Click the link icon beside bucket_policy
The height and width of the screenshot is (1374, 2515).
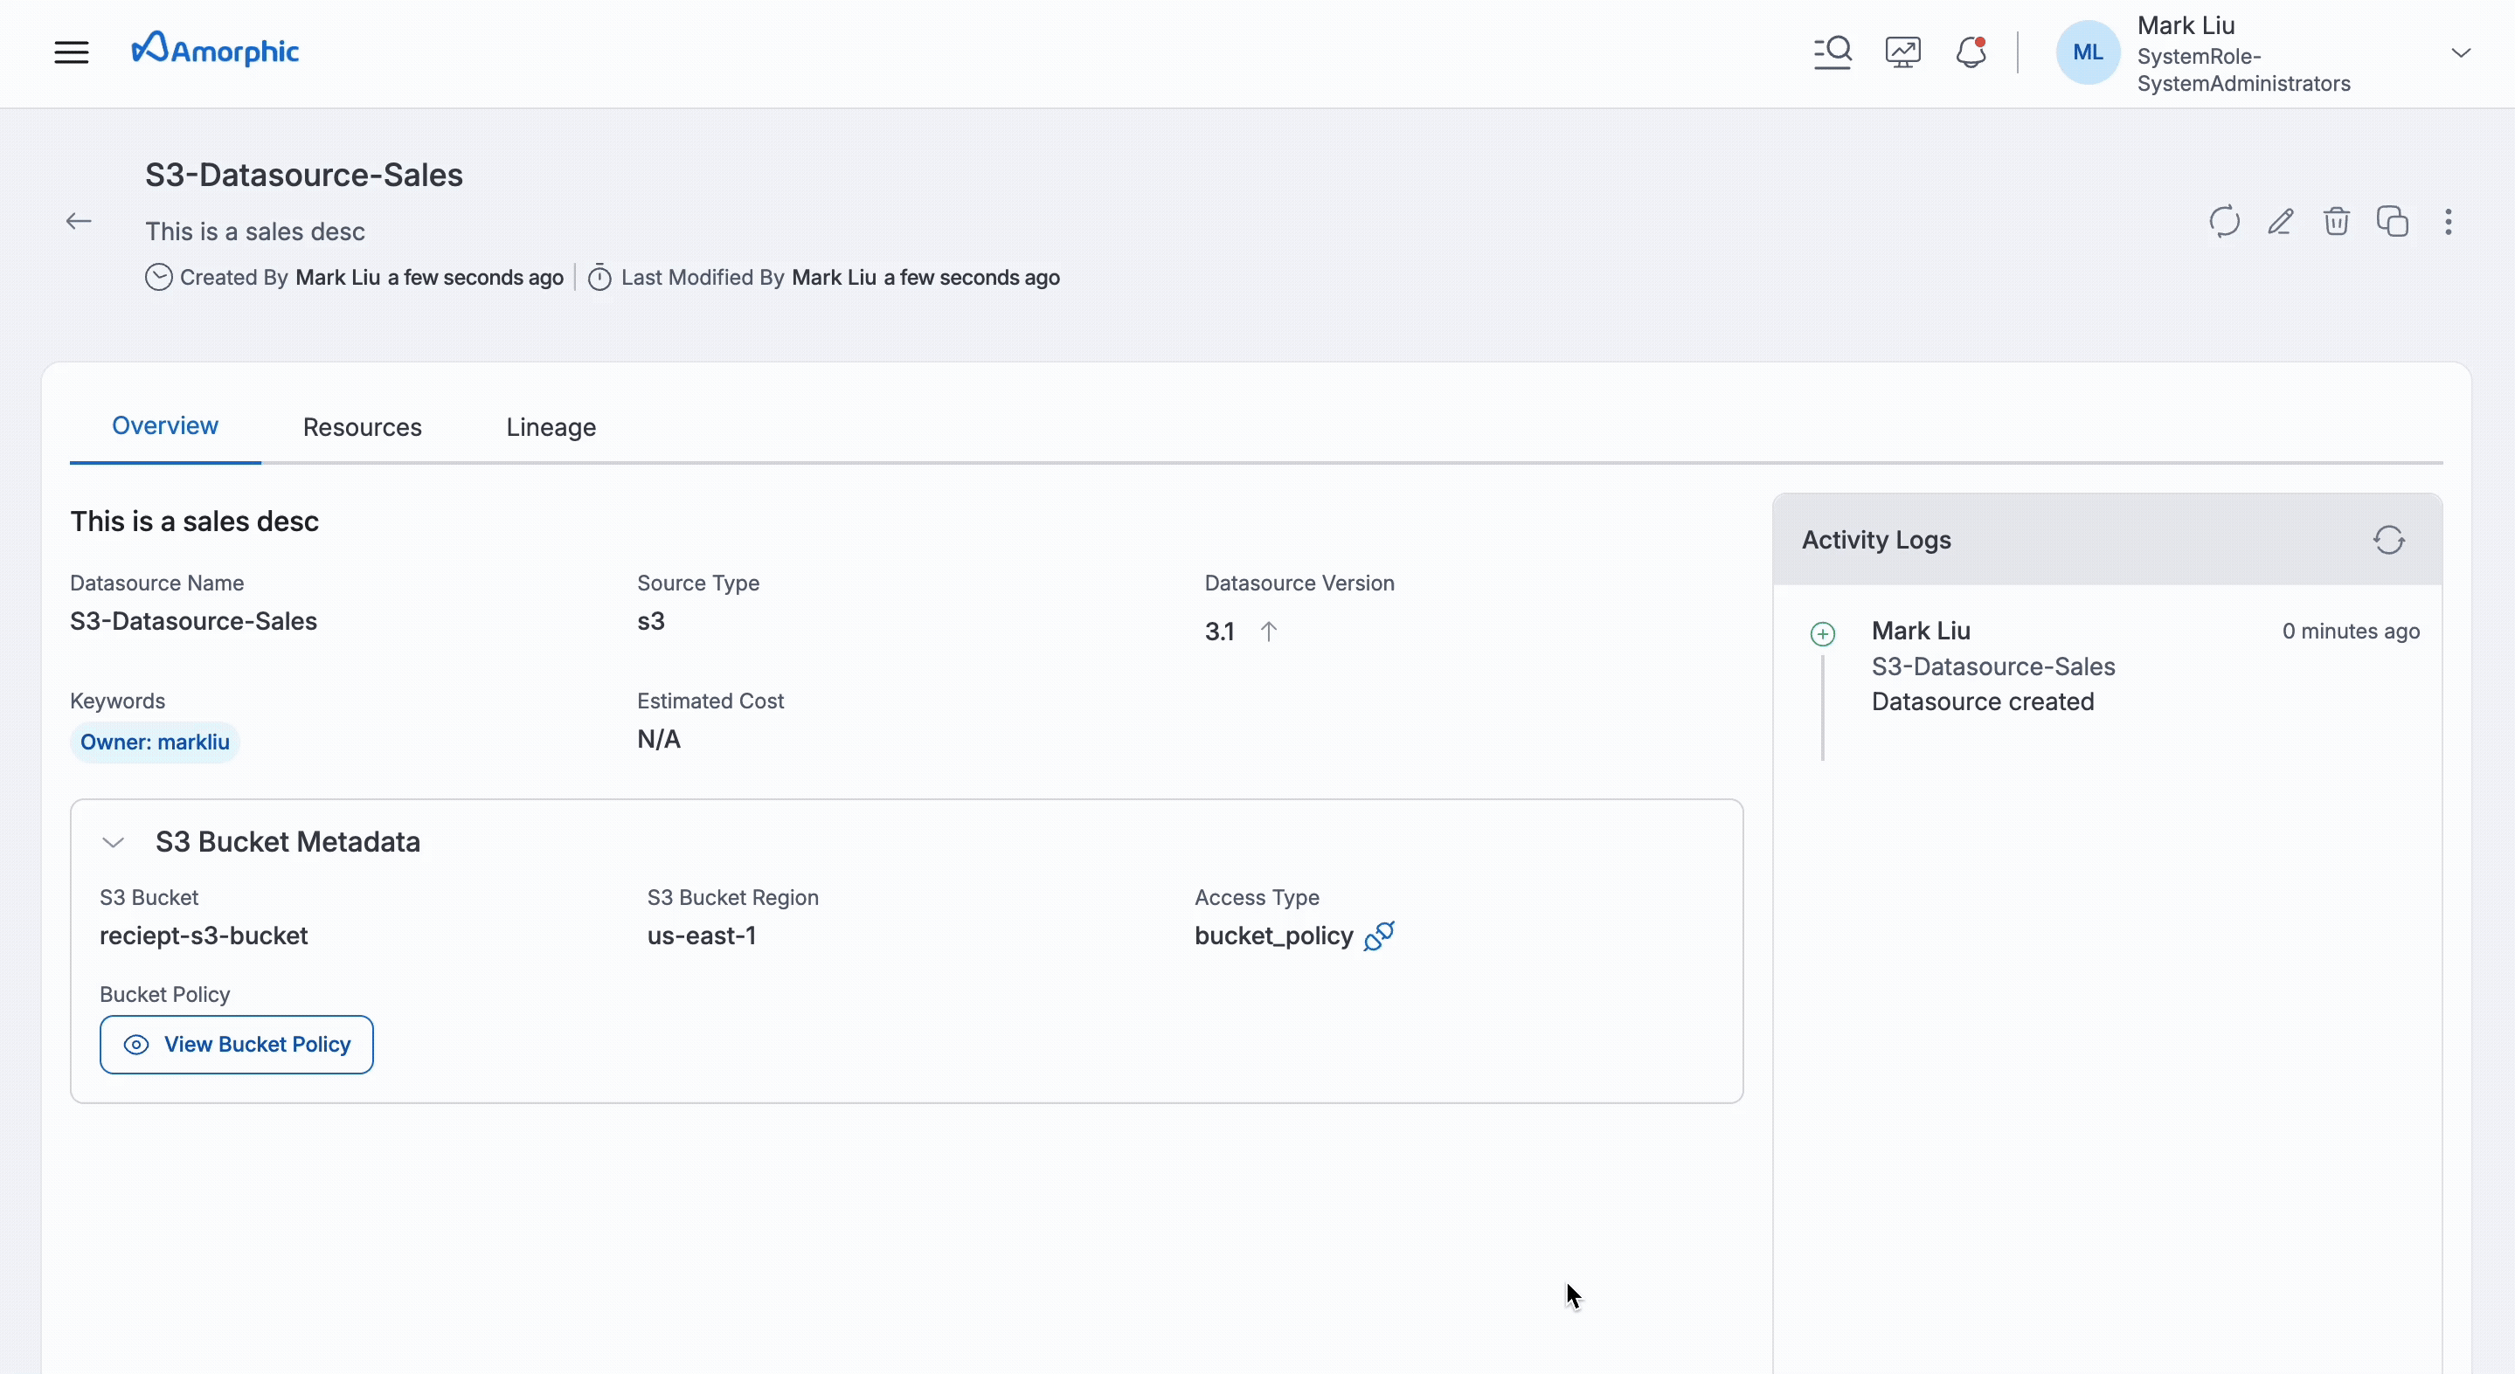(x=1379, y=936)
